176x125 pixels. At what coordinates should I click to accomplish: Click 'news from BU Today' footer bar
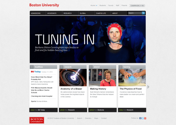pyautogui.click(x=43, y=110)
